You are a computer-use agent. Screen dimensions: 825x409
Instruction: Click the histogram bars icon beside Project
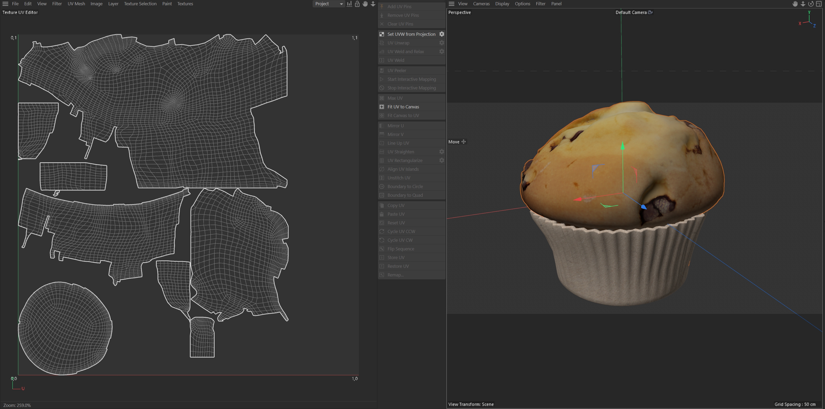(349, 4)
